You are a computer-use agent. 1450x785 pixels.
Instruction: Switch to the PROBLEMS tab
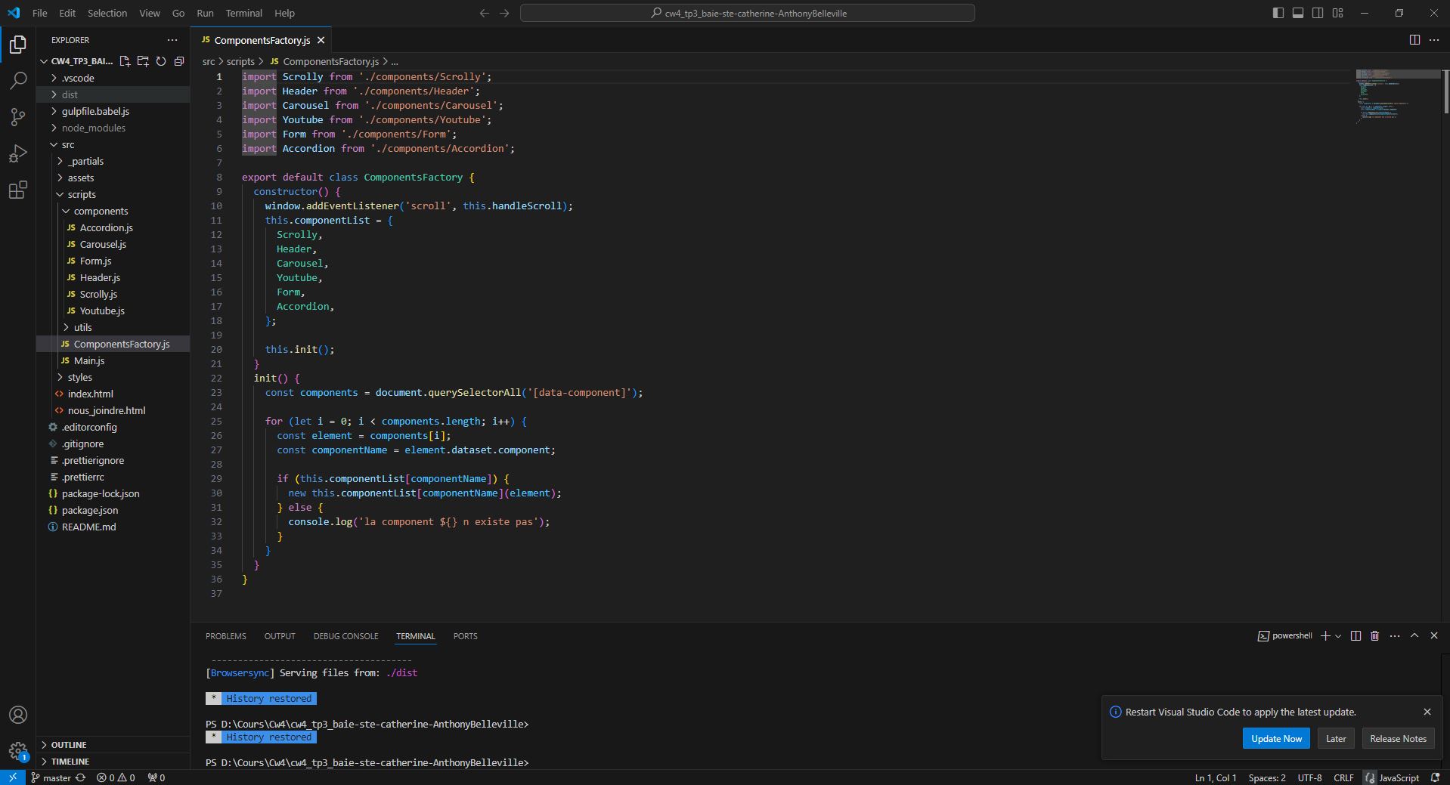pos(226,636)
